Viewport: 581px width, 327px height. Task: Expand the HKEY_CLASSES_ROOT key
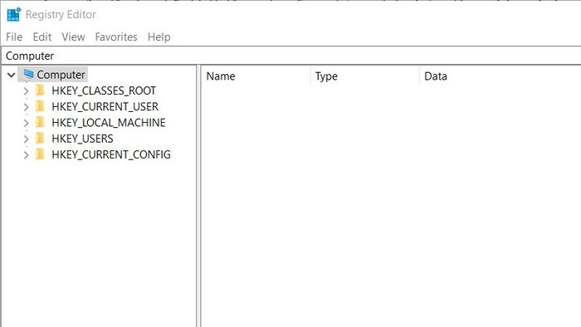[26, 90]
